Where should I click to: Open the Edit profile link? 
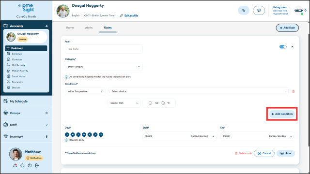point(131,15)
